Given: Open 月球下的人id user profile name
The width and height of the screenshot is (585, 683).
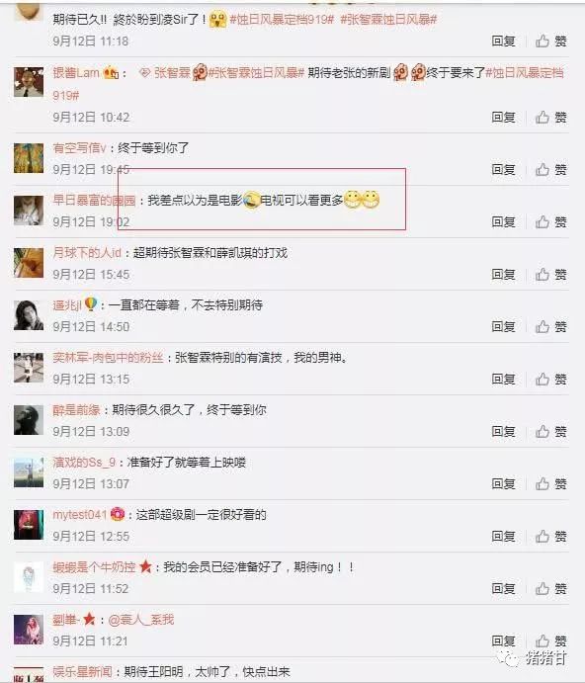Looking at the screenshot, I should click(87, 253).
